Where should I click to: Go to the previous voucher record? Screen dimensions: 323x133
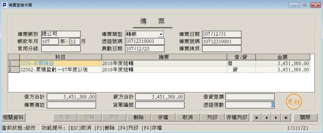pos(267,118)
